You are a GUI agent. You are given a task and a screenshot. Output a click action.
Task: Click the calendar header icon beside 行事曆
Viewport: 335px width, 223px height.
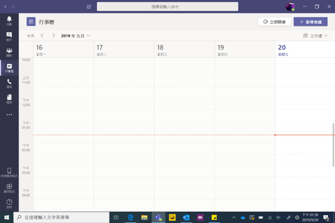point(31,22)
